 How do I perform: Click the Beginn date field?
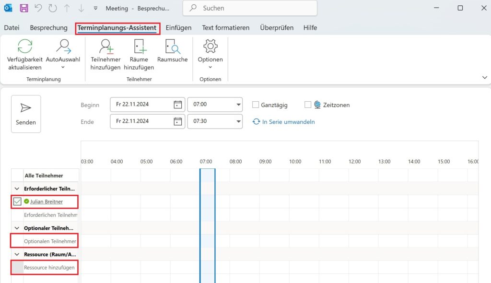[148, 105]
